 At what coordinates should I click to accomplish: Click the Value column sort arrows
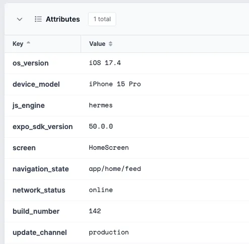110,44
